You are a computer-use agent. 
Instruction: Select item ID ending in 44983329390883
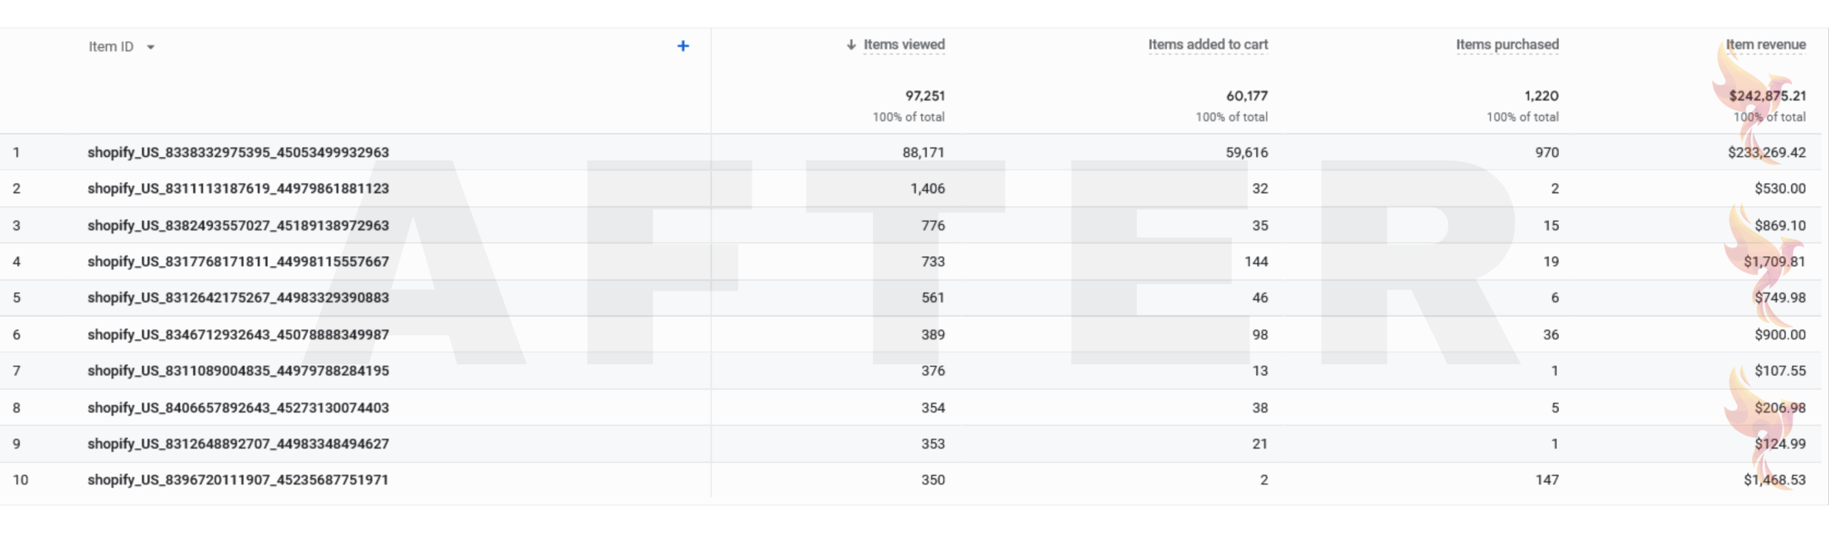(238, 298)
